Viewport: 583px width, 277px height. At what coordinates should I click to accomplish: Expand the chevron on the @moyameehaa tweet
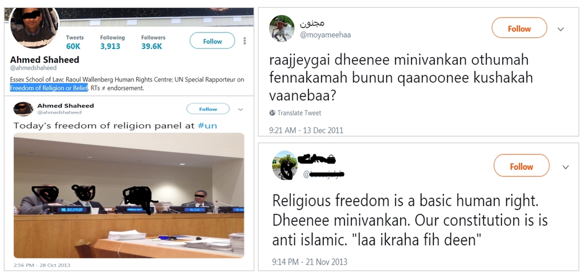(561, 29)
